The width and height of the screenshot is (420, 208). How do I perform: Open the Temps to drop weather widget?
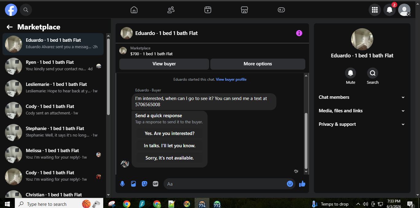[x=330, y=204]
